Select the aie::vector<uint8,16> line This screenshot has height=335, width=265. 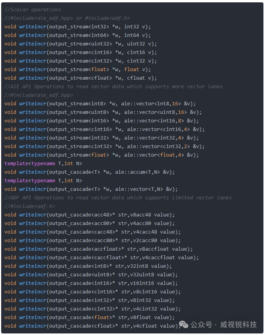103,112
